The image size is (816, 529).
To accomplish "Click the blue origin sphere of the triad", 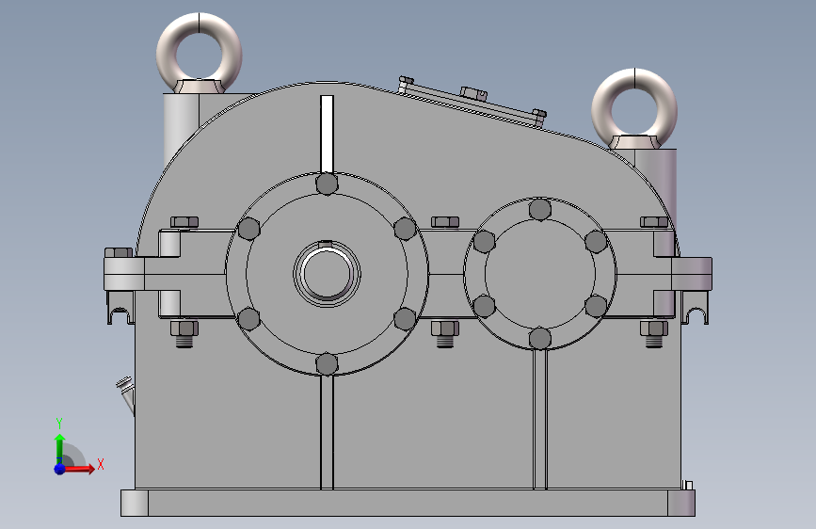I will (60, 469).
